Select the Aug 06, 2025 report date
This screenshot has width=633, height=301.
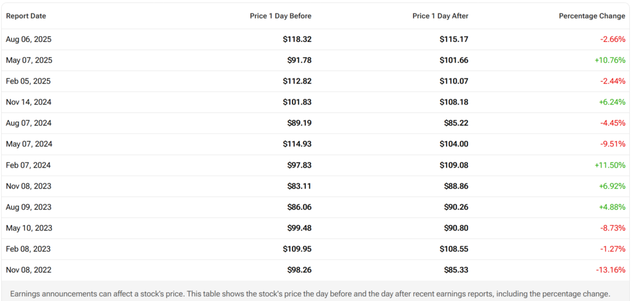[28, 39]
